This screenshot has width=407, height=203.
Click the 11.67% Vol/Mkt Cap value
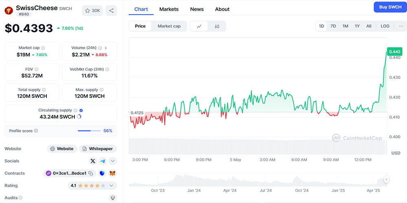[x=90, y=76]
